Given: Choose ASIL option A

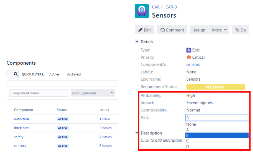Looking at the screenshot, I should coord(217,130).
